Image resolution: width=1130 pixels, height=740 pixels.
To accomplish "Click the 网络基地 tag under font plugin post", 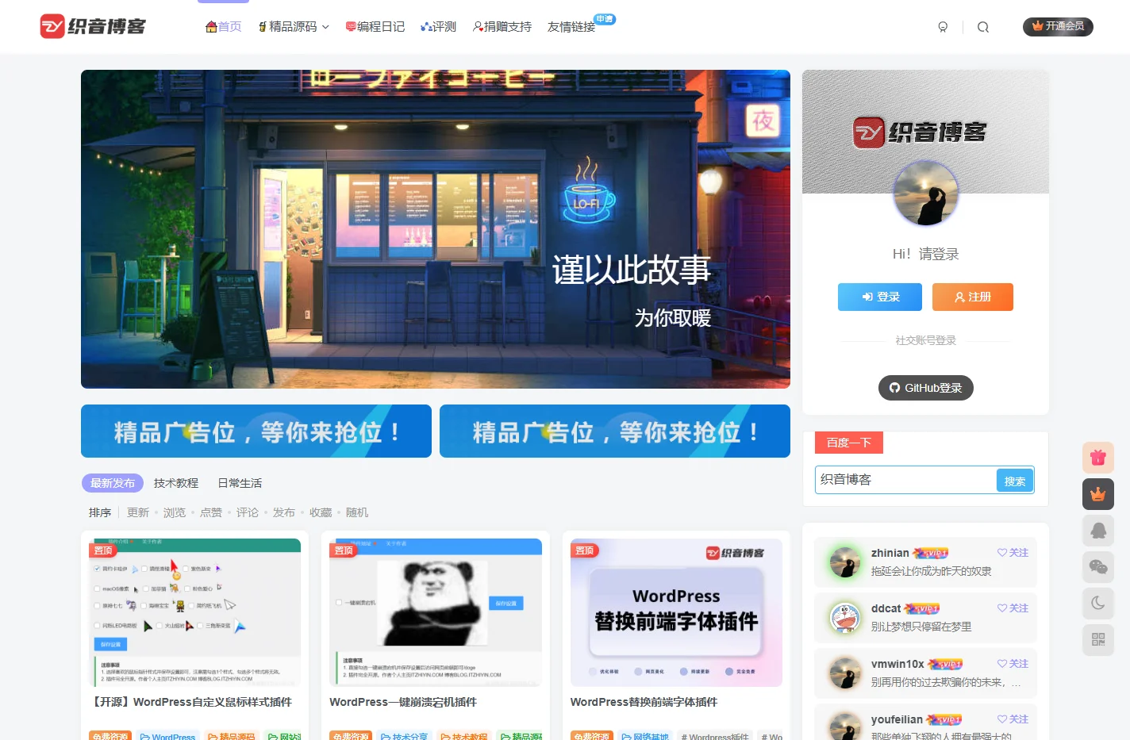I will [645, 736].
